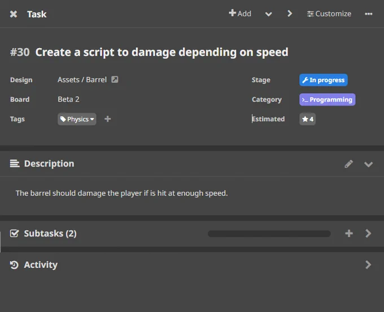384x312 pixels.
Task: Change the In progress stage badge
Action: (x=323, y=80)
